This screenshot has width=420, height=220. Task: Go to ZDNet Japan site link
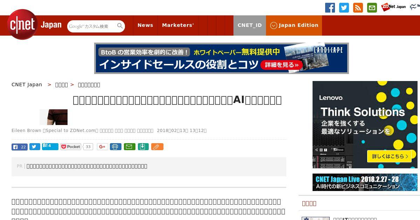coord(393,7)
